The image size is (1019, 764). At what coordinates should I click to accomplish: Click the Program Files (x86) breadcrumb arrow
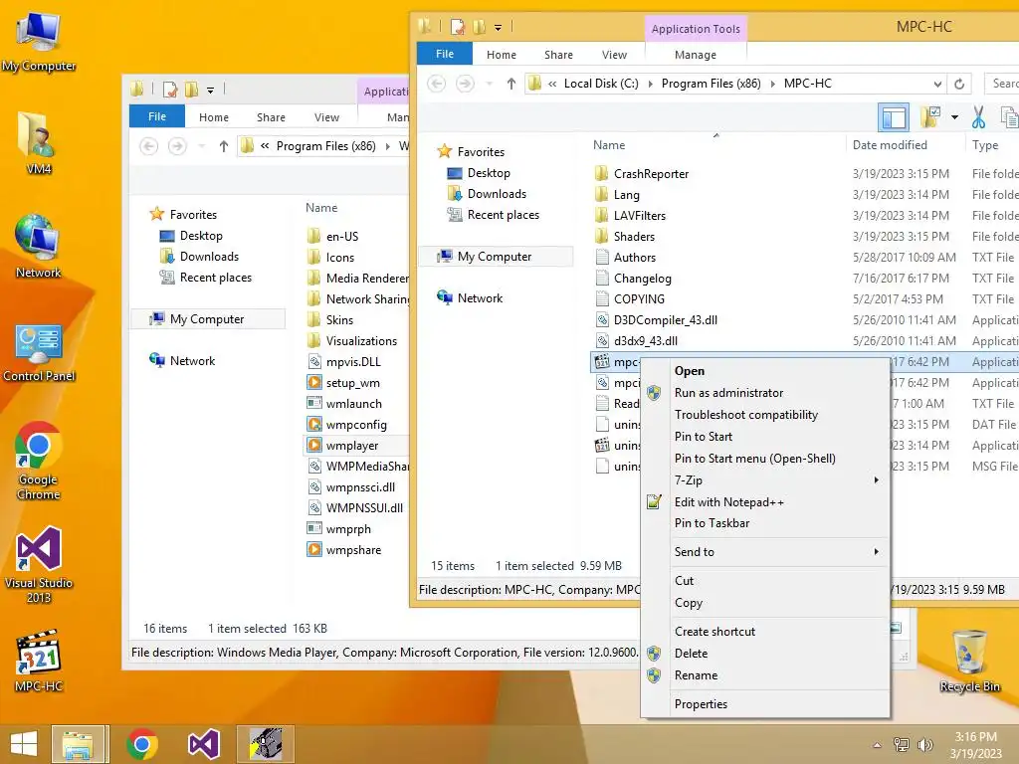coord(772,84)
